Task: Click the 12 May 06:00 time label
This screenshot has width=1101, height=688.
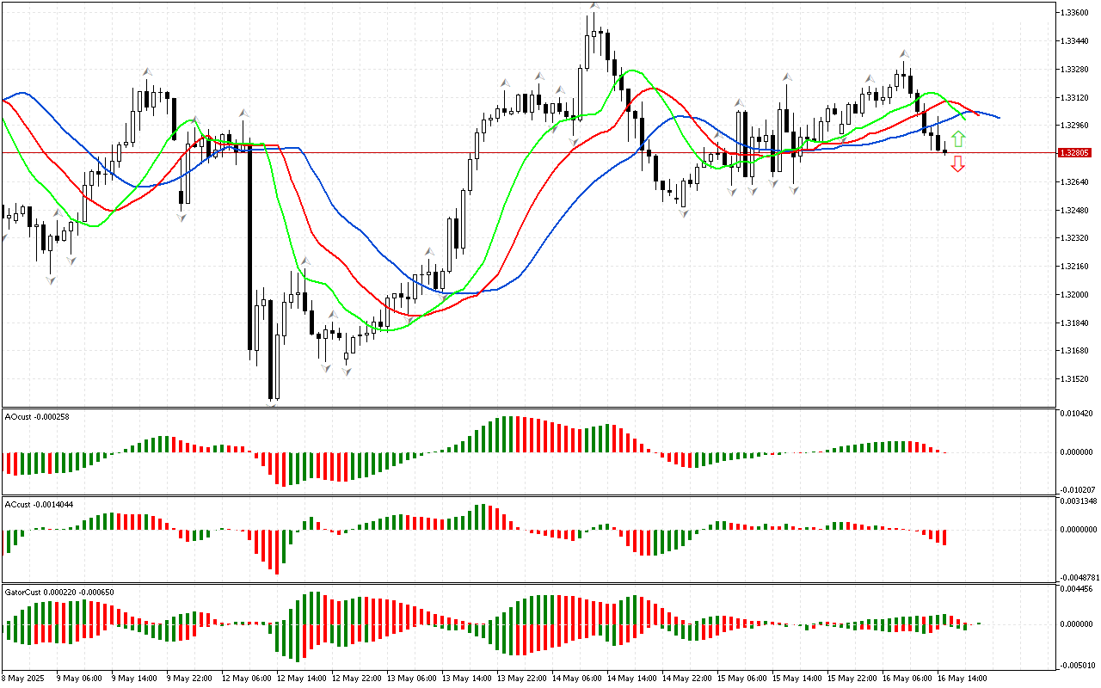Action: click(x=245, y=678)
